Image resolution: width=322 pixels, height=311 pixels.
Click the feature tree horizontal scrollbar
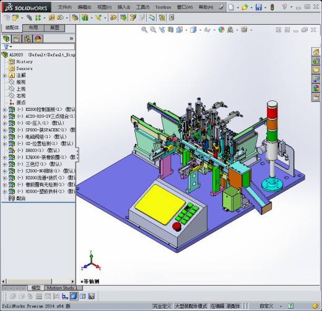(38, 281)
